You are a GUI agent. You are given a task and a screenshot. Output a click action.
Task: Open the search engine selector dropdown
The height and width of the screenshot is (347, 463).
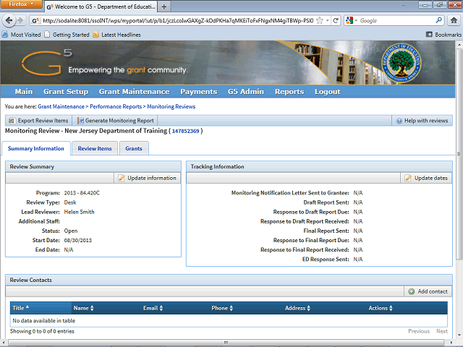356,21
